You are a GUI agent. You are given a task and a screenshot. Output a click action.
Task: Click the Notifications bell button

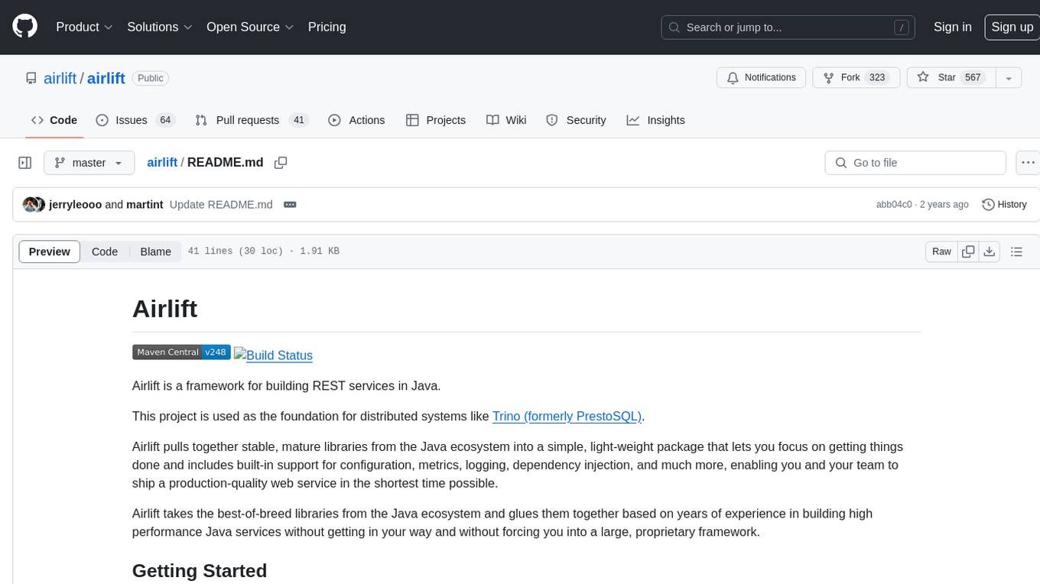coord(761,78)
